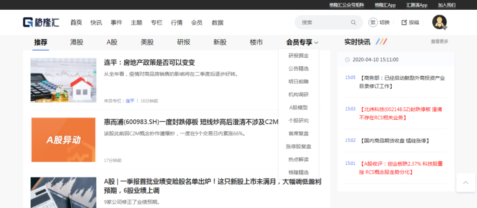
Task: Click the 投稿 submit icon
Action: tap(404, 22)
